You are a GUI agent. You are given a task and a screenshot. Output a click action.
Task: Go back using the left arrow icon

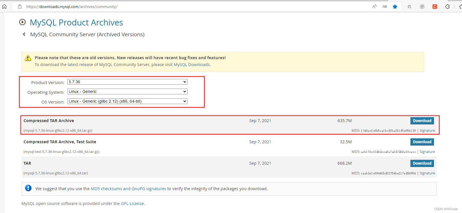tap(24, 34)
